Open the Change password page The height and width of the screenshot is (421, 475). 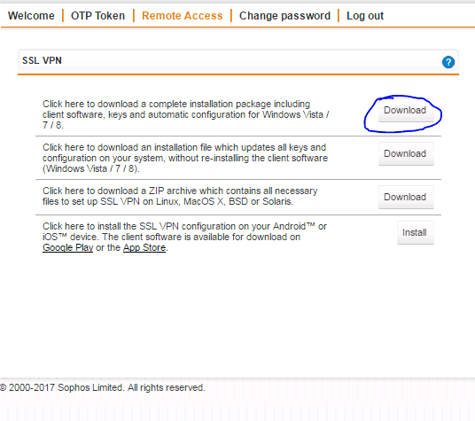click(284, 16)
